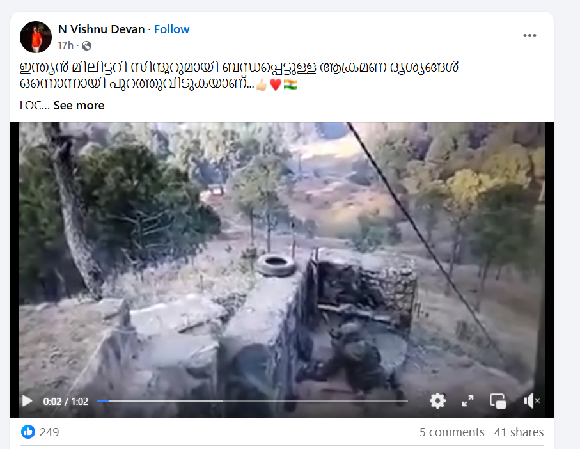The width and height of the screenshot is (580, 449).
Task: Open video settings gear
Action: (437, 401)
